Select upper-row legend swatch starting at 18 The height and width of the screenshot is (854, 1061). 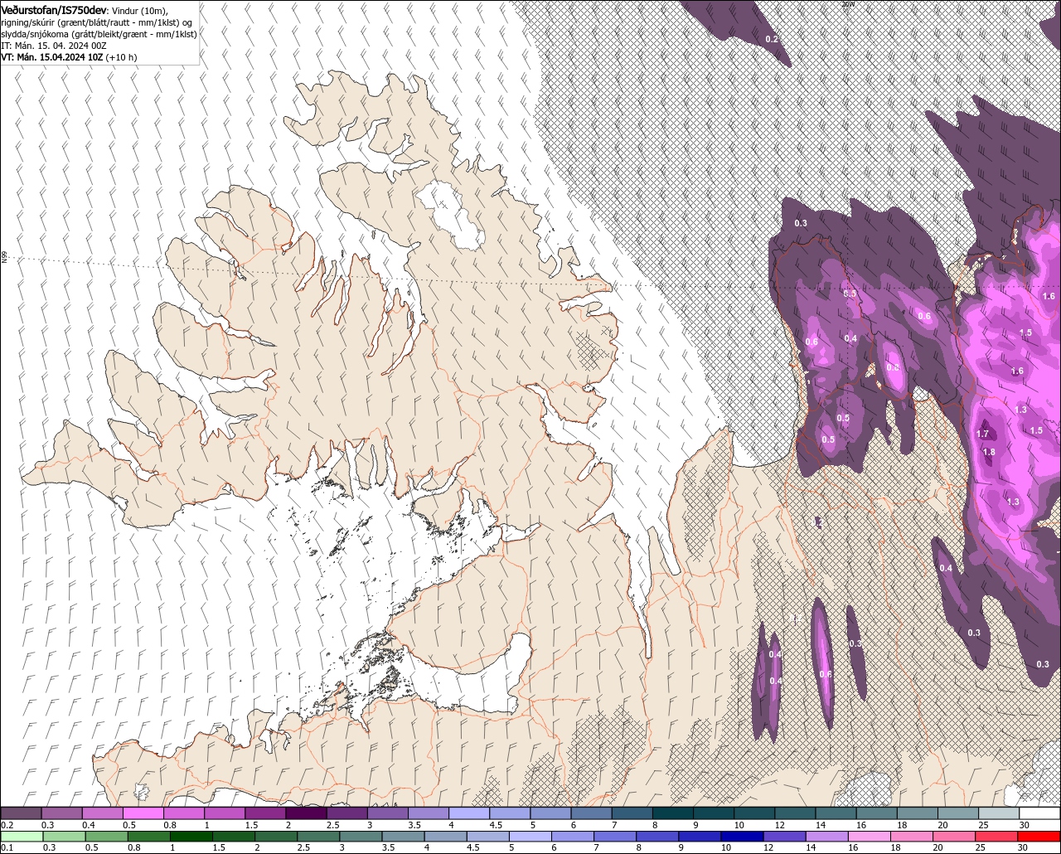(x=918, y=813)
